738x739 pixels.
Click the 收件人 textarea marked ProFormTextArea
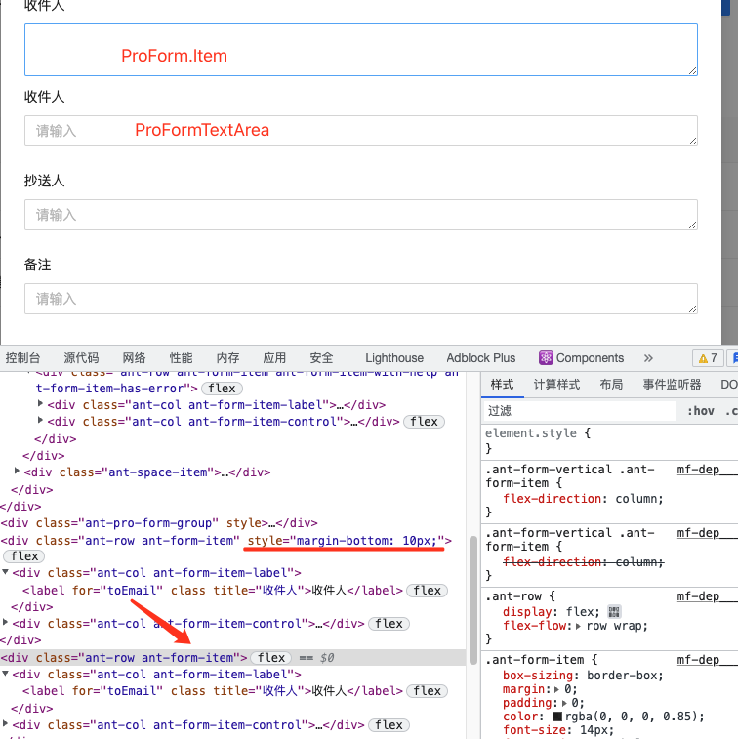click(x=361, y=131)
